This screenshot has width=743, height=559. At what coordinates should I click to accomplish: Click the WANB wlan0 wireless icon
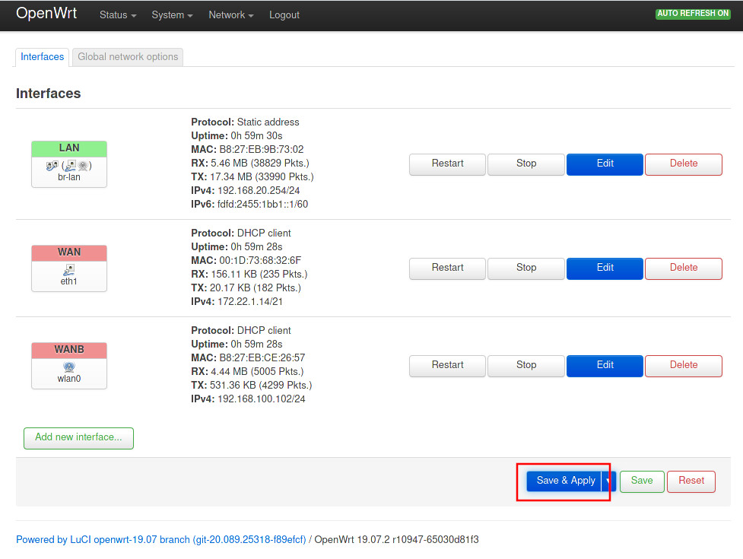[x=69, y=367]
